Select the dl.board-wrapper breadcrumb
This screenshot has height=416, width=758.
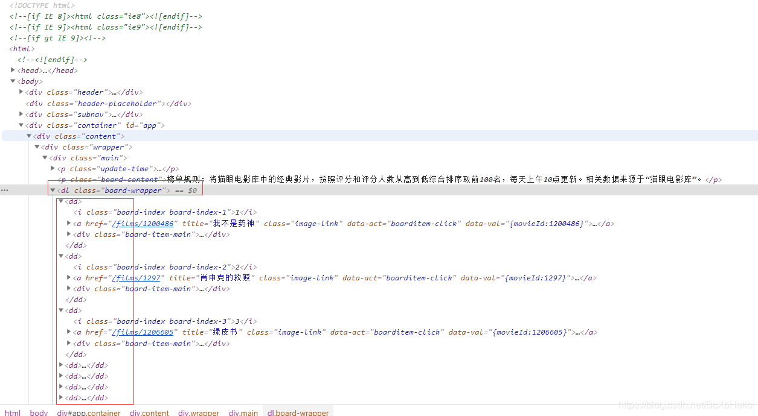click(x=298, y=412)
